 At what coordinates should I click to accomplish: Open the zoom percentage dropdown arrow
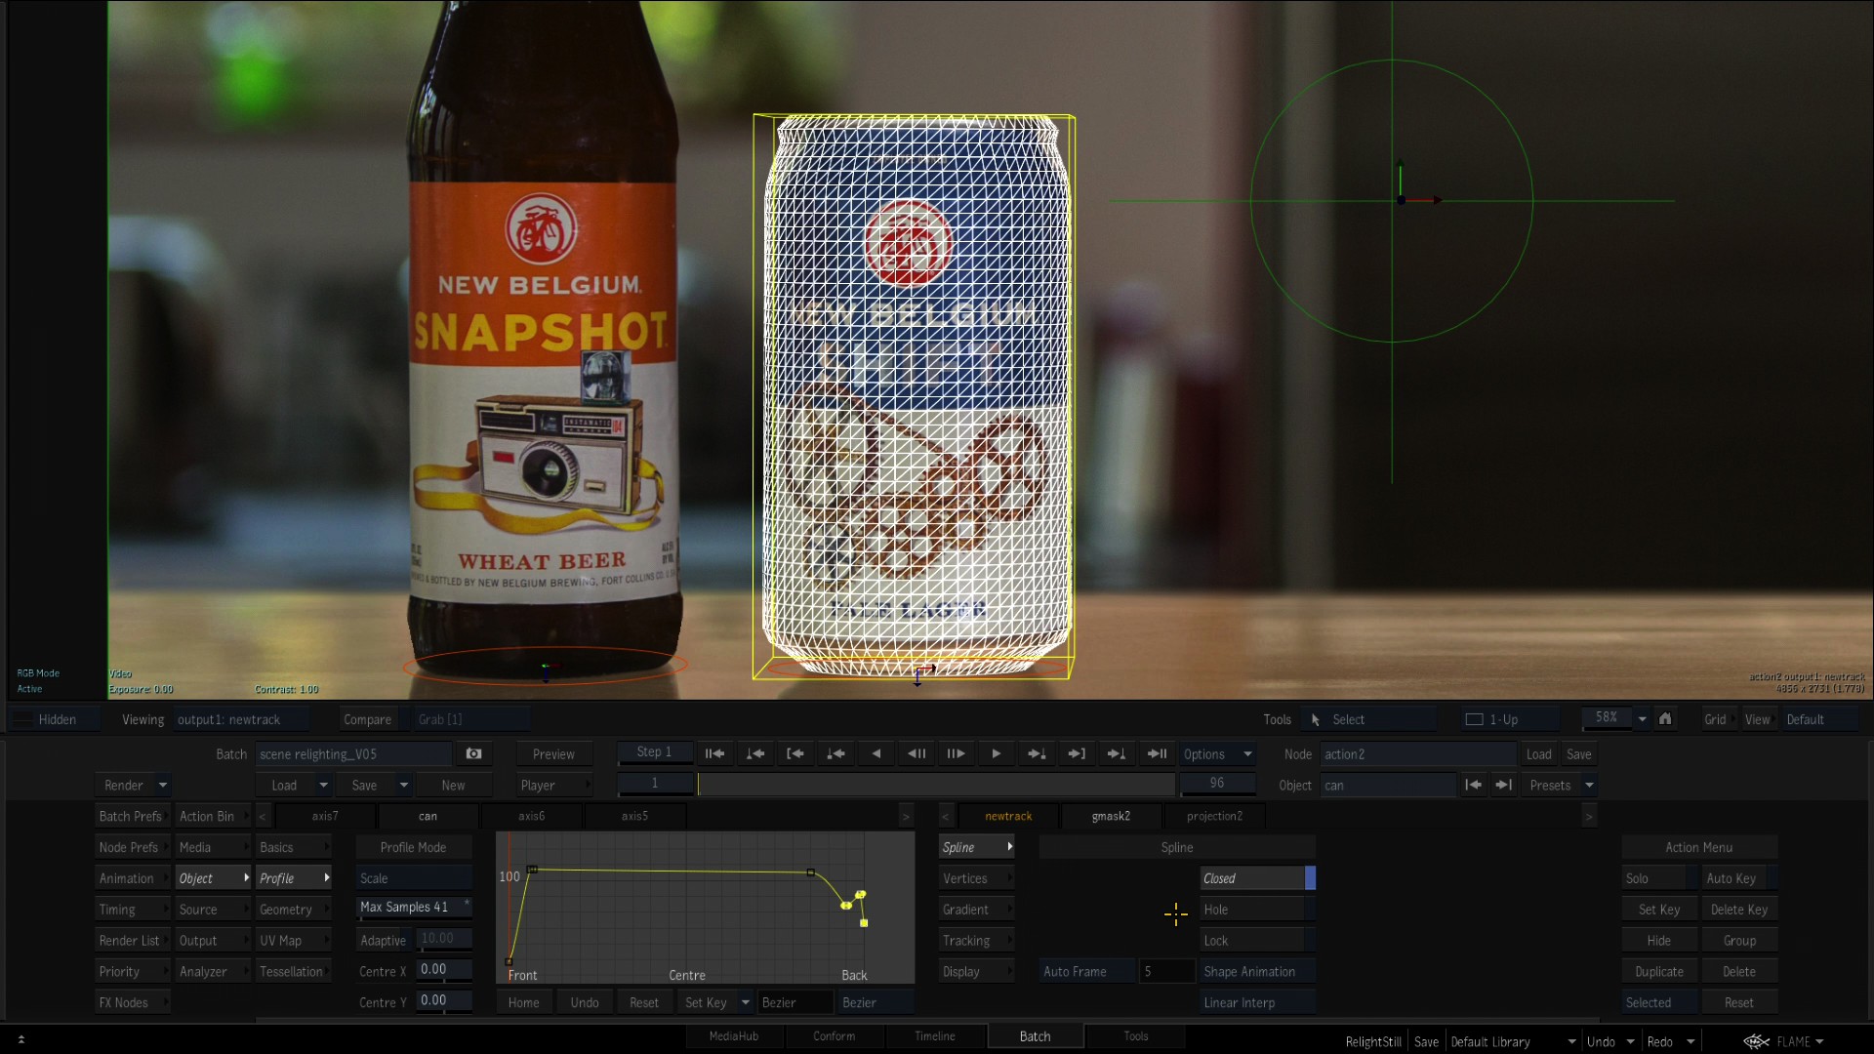tap(1642, 719)
